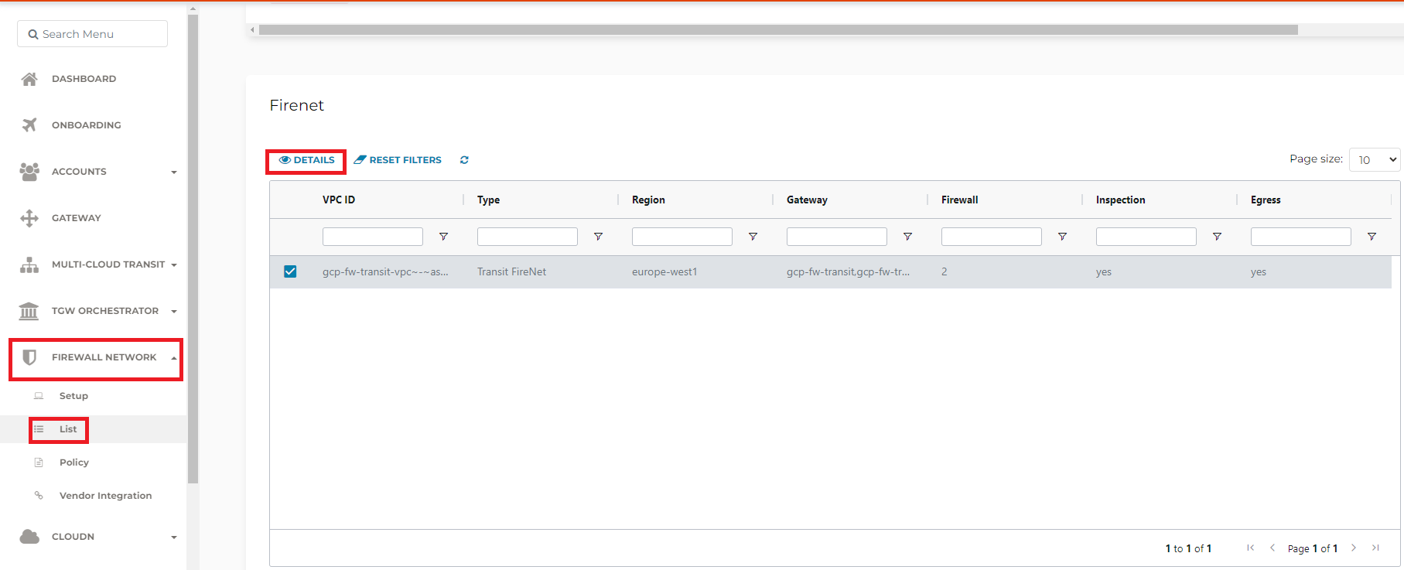Open Policy under Firewall Network
Screen dimensions: 1404x570
[74, 462]
